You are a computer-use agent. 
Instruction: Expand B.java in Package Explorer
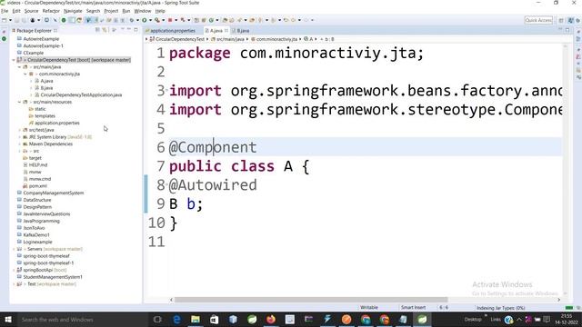point(31,88)
